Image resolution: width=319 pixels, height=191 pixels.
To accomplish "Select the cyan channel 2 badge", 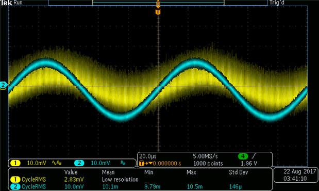I will 79,163.
